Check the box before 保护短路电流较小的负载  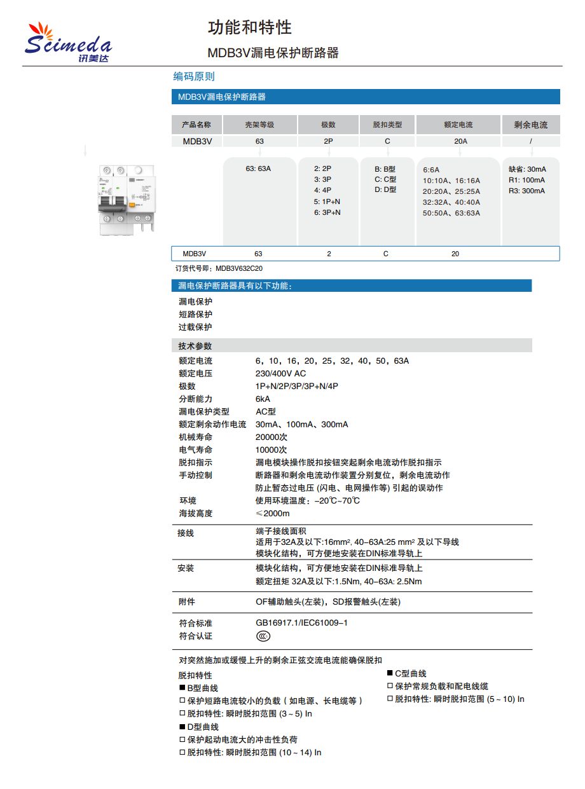pos(182,701)
